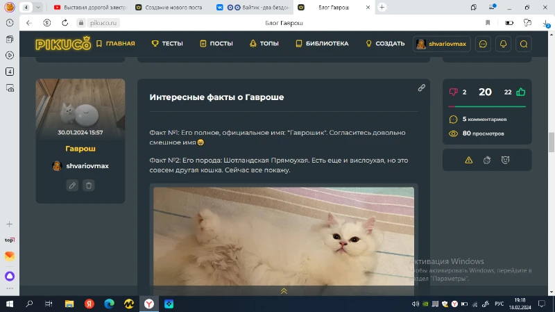This screenshot has height=312, width=555.
Task: Bookmark this page with bookmark icon
Action: (488, 23)
